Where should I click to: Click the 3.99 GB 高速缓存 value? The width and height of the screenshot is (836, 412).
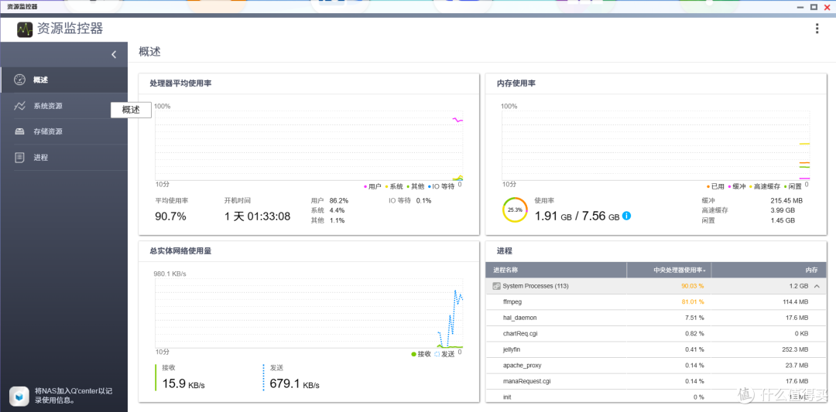783,210
